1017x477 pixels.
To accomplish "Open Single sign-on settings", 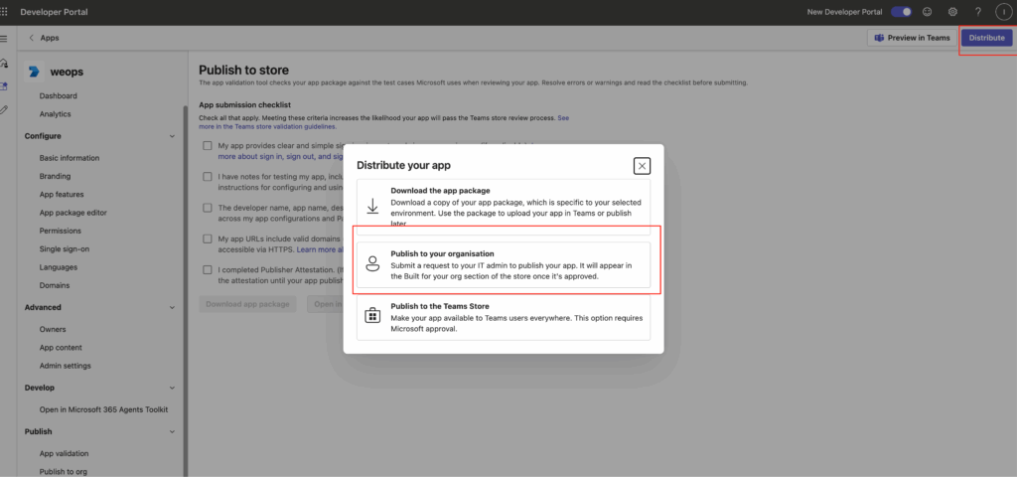I will 65,249.
